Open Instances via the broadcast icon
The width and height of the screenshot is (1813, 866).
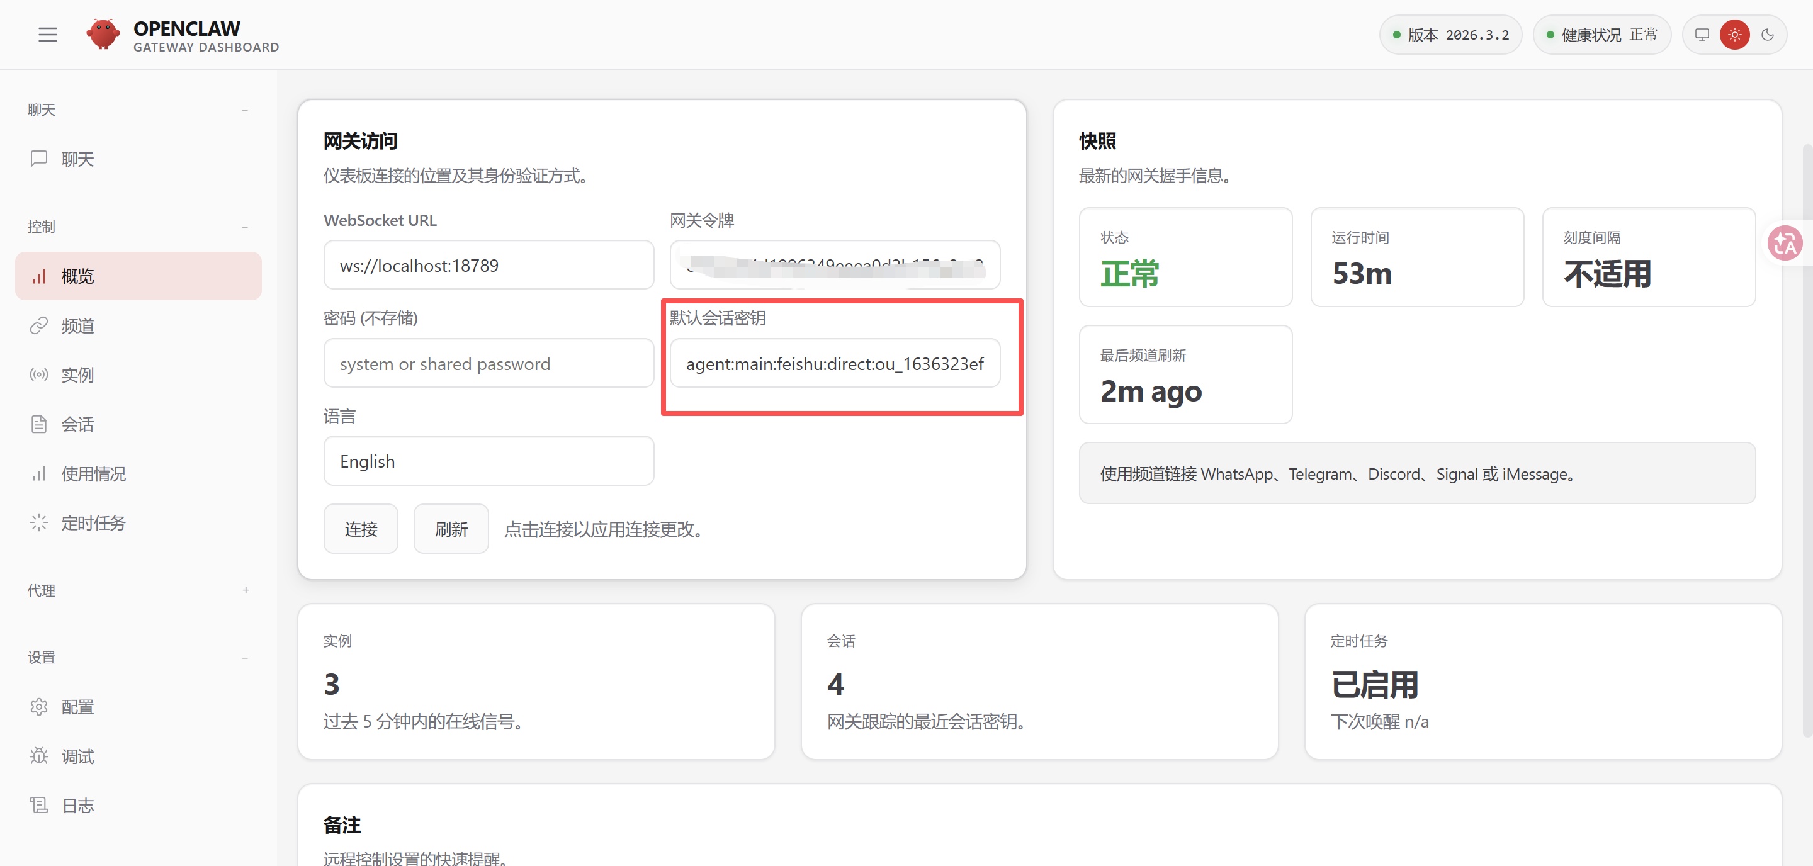38,374
